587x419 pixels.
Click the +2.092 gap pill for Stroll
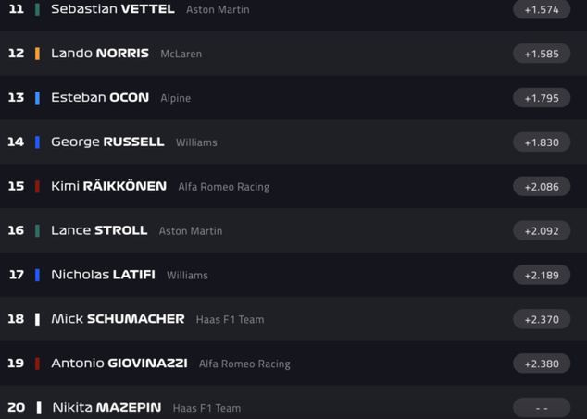pyautogui.click(x=541, y=231)
